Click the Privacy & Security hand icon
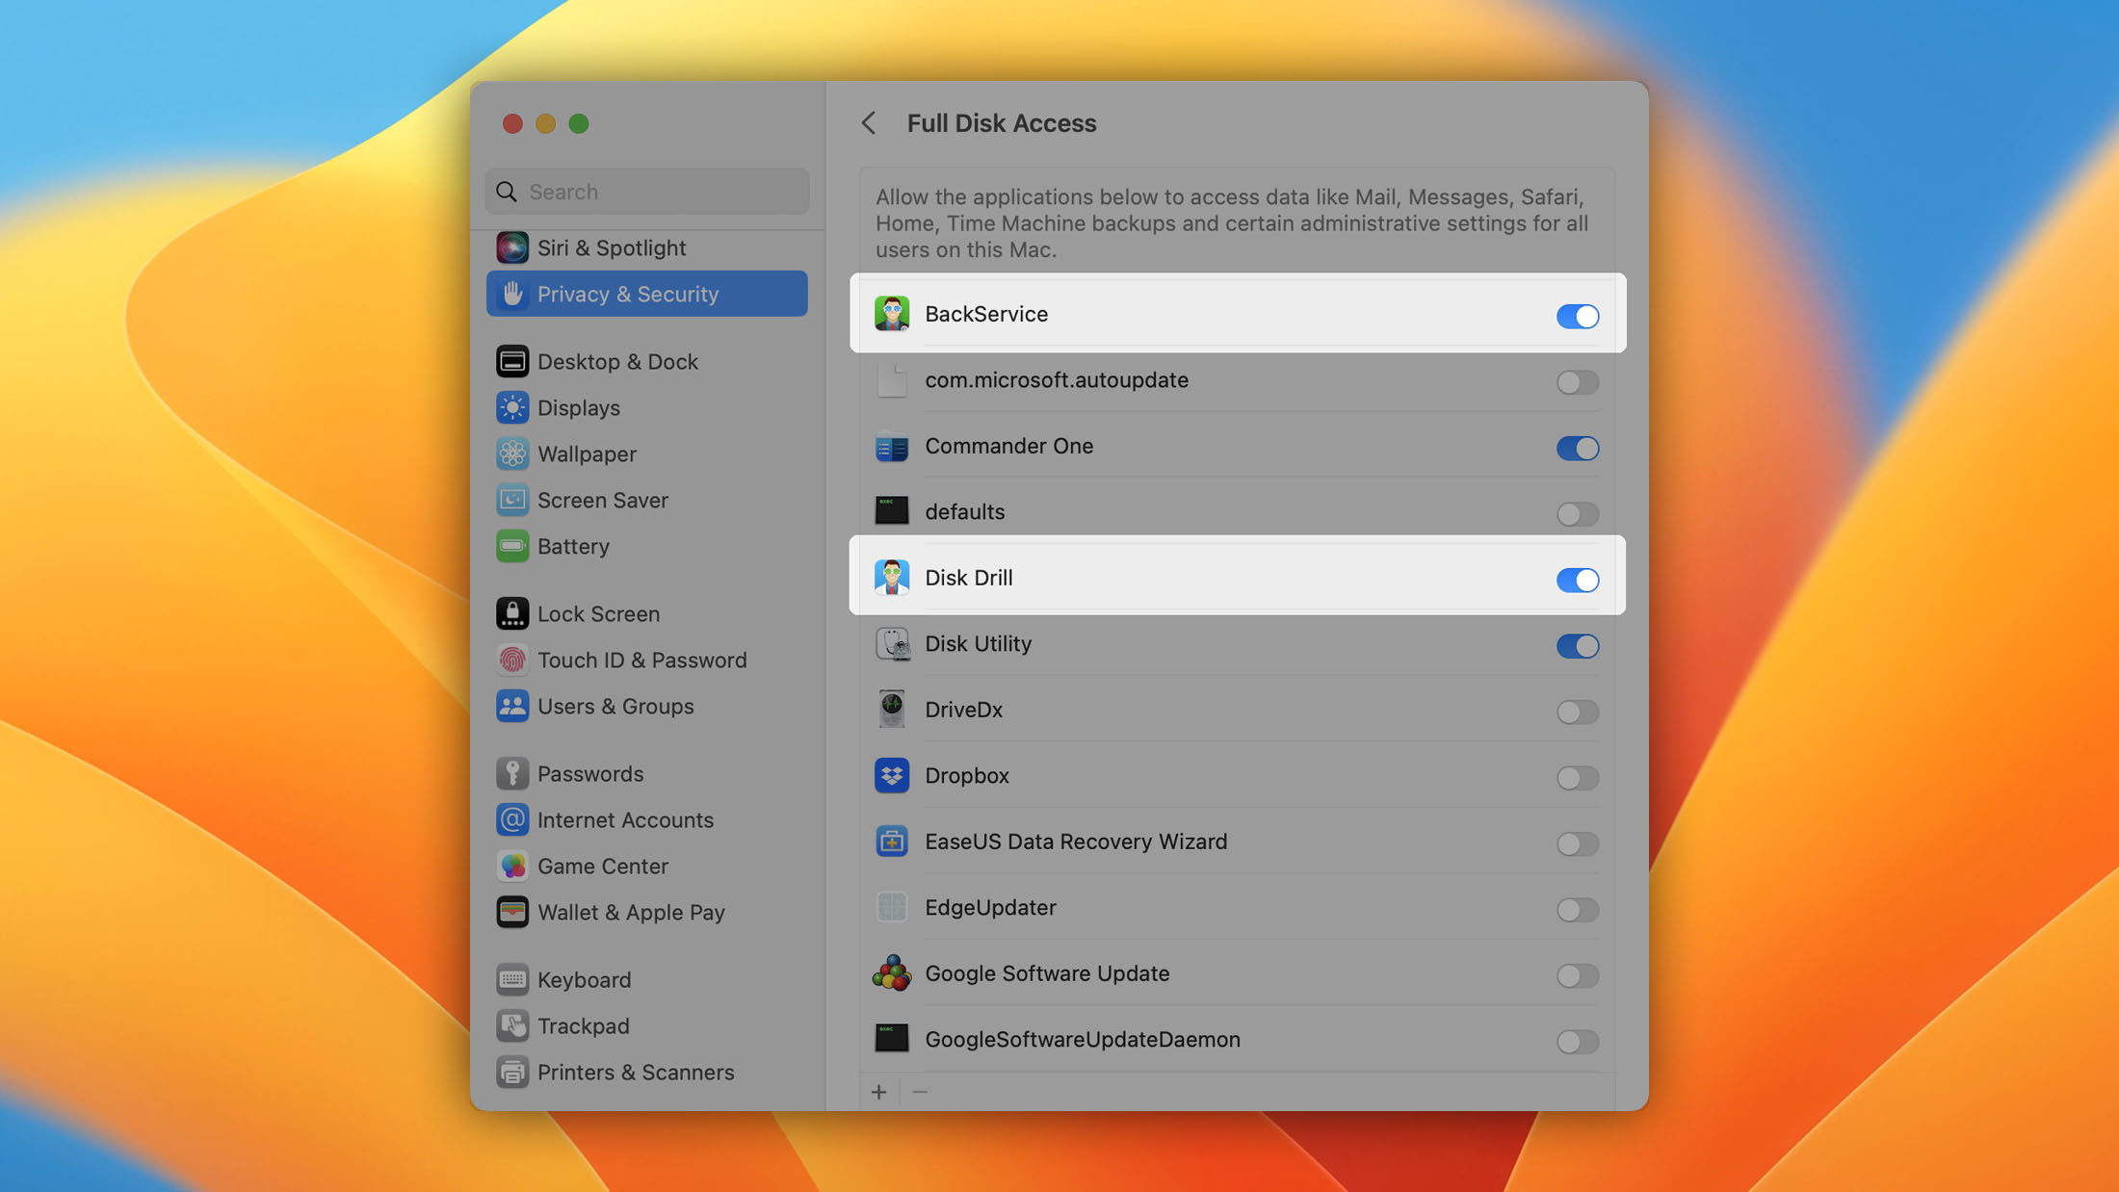2119x1192 pixels. click(x=511, y=294)
